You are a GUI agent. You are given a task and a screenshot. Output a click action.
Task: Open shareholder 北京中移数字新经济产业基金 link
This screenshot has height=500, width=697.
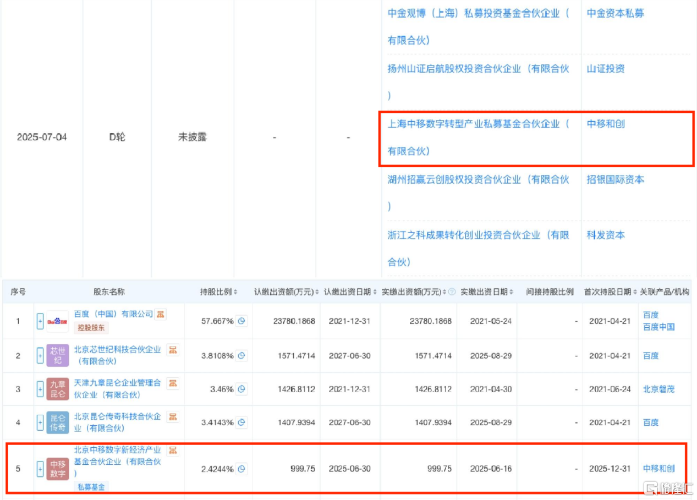pos(118,461)
